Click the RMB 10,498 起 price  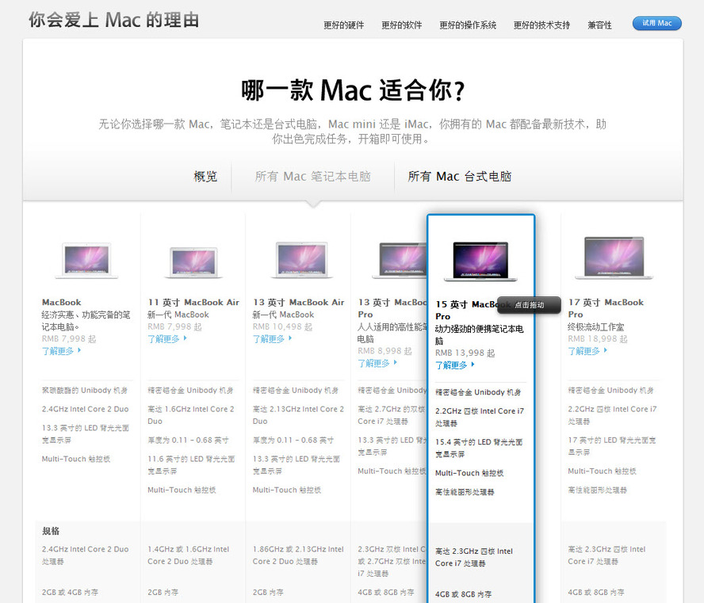282,326
